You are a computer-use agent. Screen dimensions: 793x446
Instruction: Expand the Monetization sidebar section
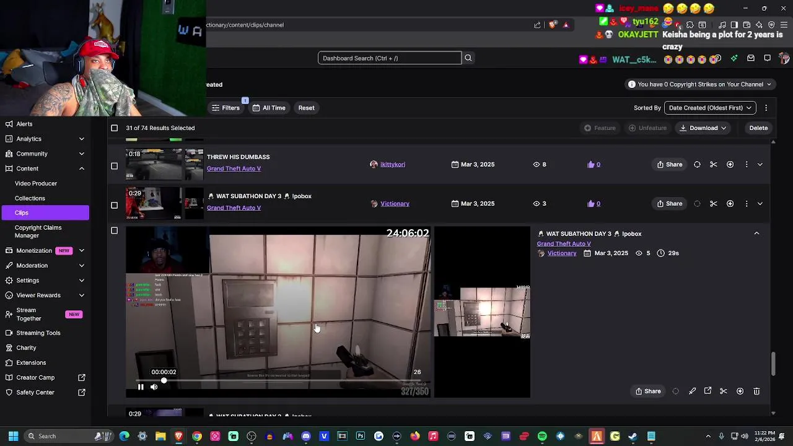coord(81,251)
